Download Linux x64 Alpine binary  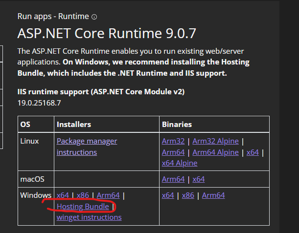point(180,163)
